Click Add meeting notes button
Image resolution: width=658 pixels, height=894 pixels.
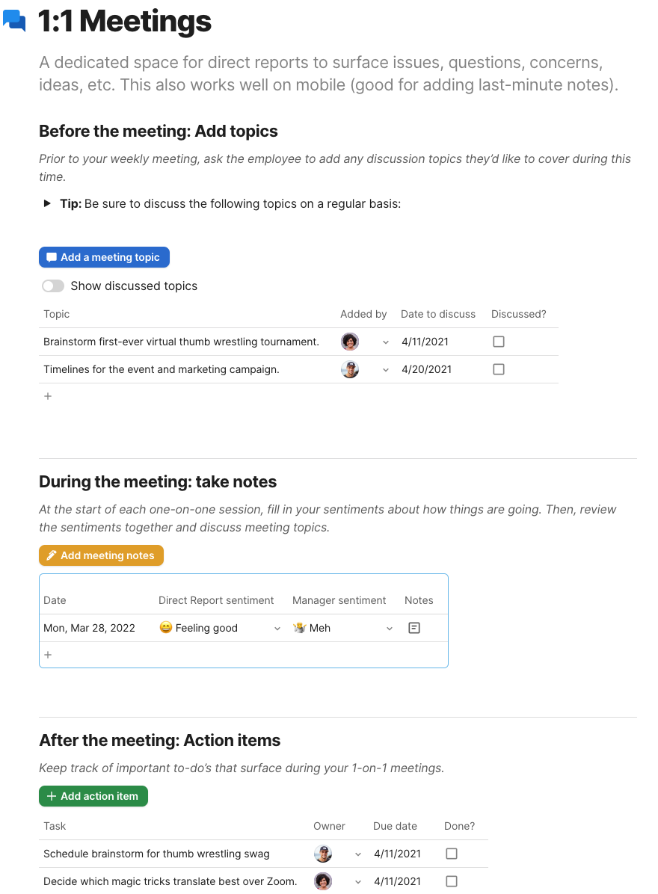(x=101, y=555)
